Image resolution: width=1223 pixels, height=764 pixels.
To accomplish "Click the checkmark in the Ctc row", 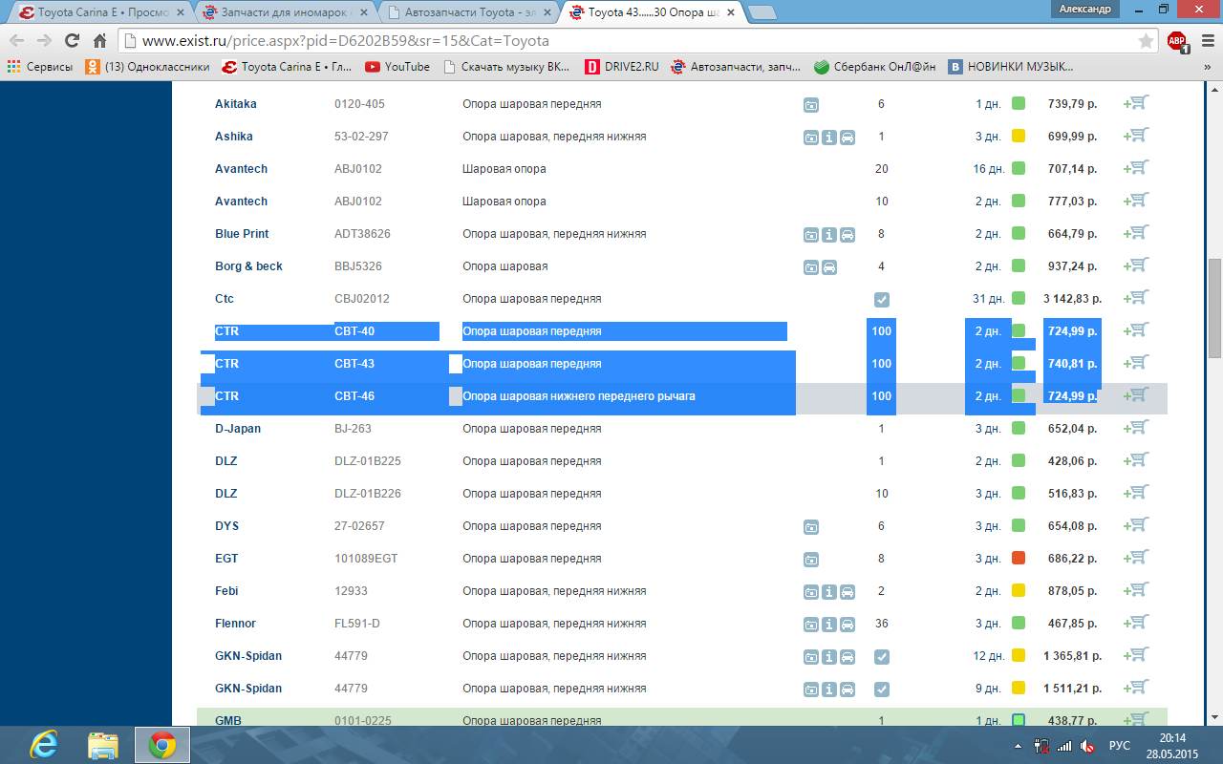I will pos(881,300).
